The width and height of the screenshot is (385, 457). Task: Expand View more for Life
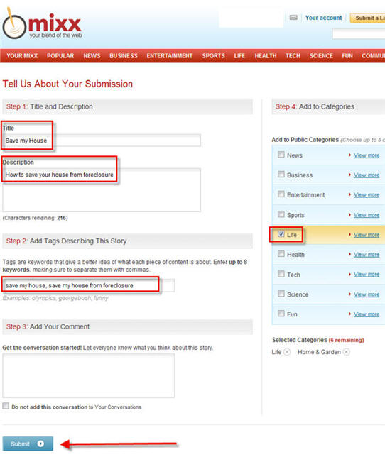click(367, 235)
